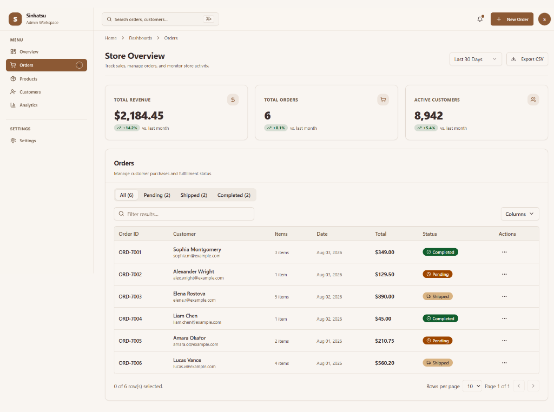Click customer name Lucas Vance

(187, 360)
